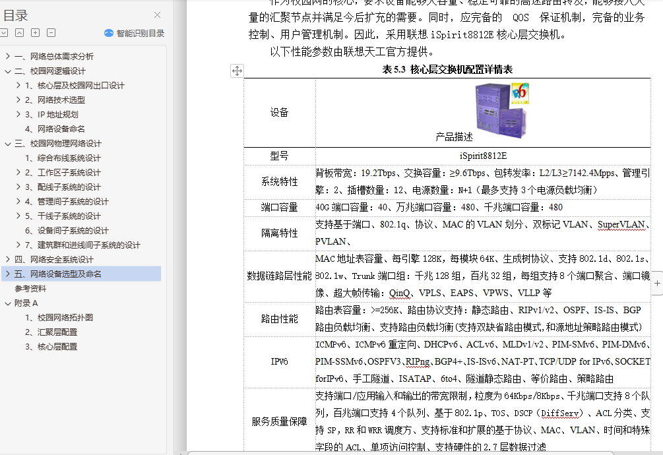
Task: Click table caption 表 5.3 核心层交换机配置详情表
Action: coord(447,70)
